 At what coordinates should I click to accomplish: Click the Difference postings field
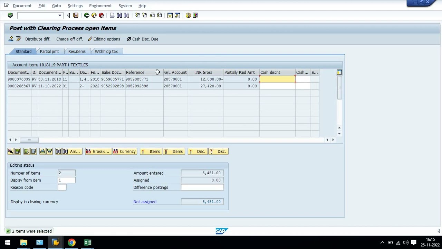pos(202,187)
